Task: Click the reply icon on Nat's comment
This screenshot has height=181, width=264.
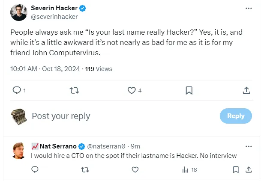Action: point(35,170)
